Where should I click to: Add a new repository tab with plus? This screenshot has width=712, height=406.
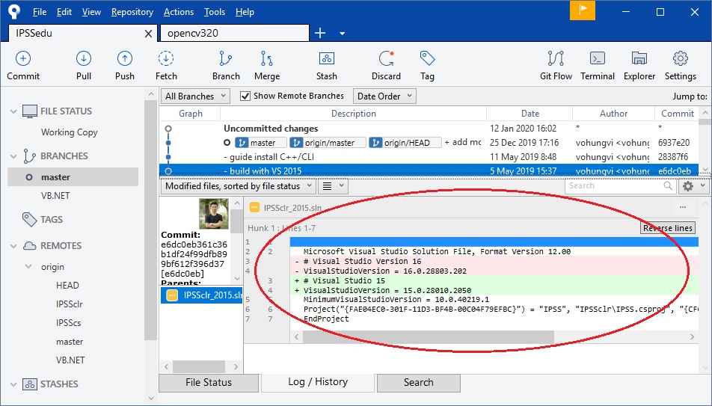[320, 33]
